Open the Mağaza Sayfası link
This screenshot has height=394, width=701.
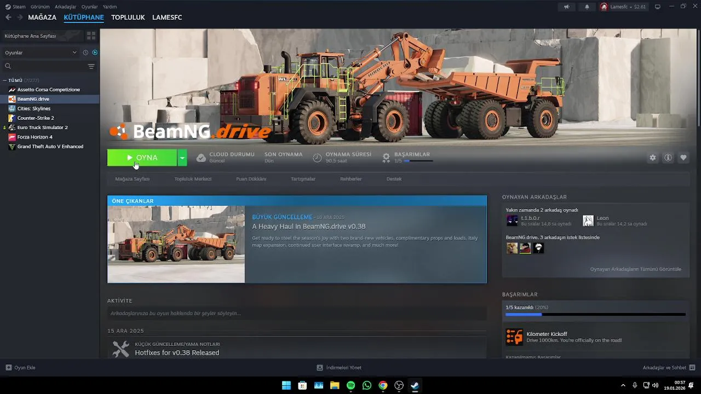click(133, 179)
